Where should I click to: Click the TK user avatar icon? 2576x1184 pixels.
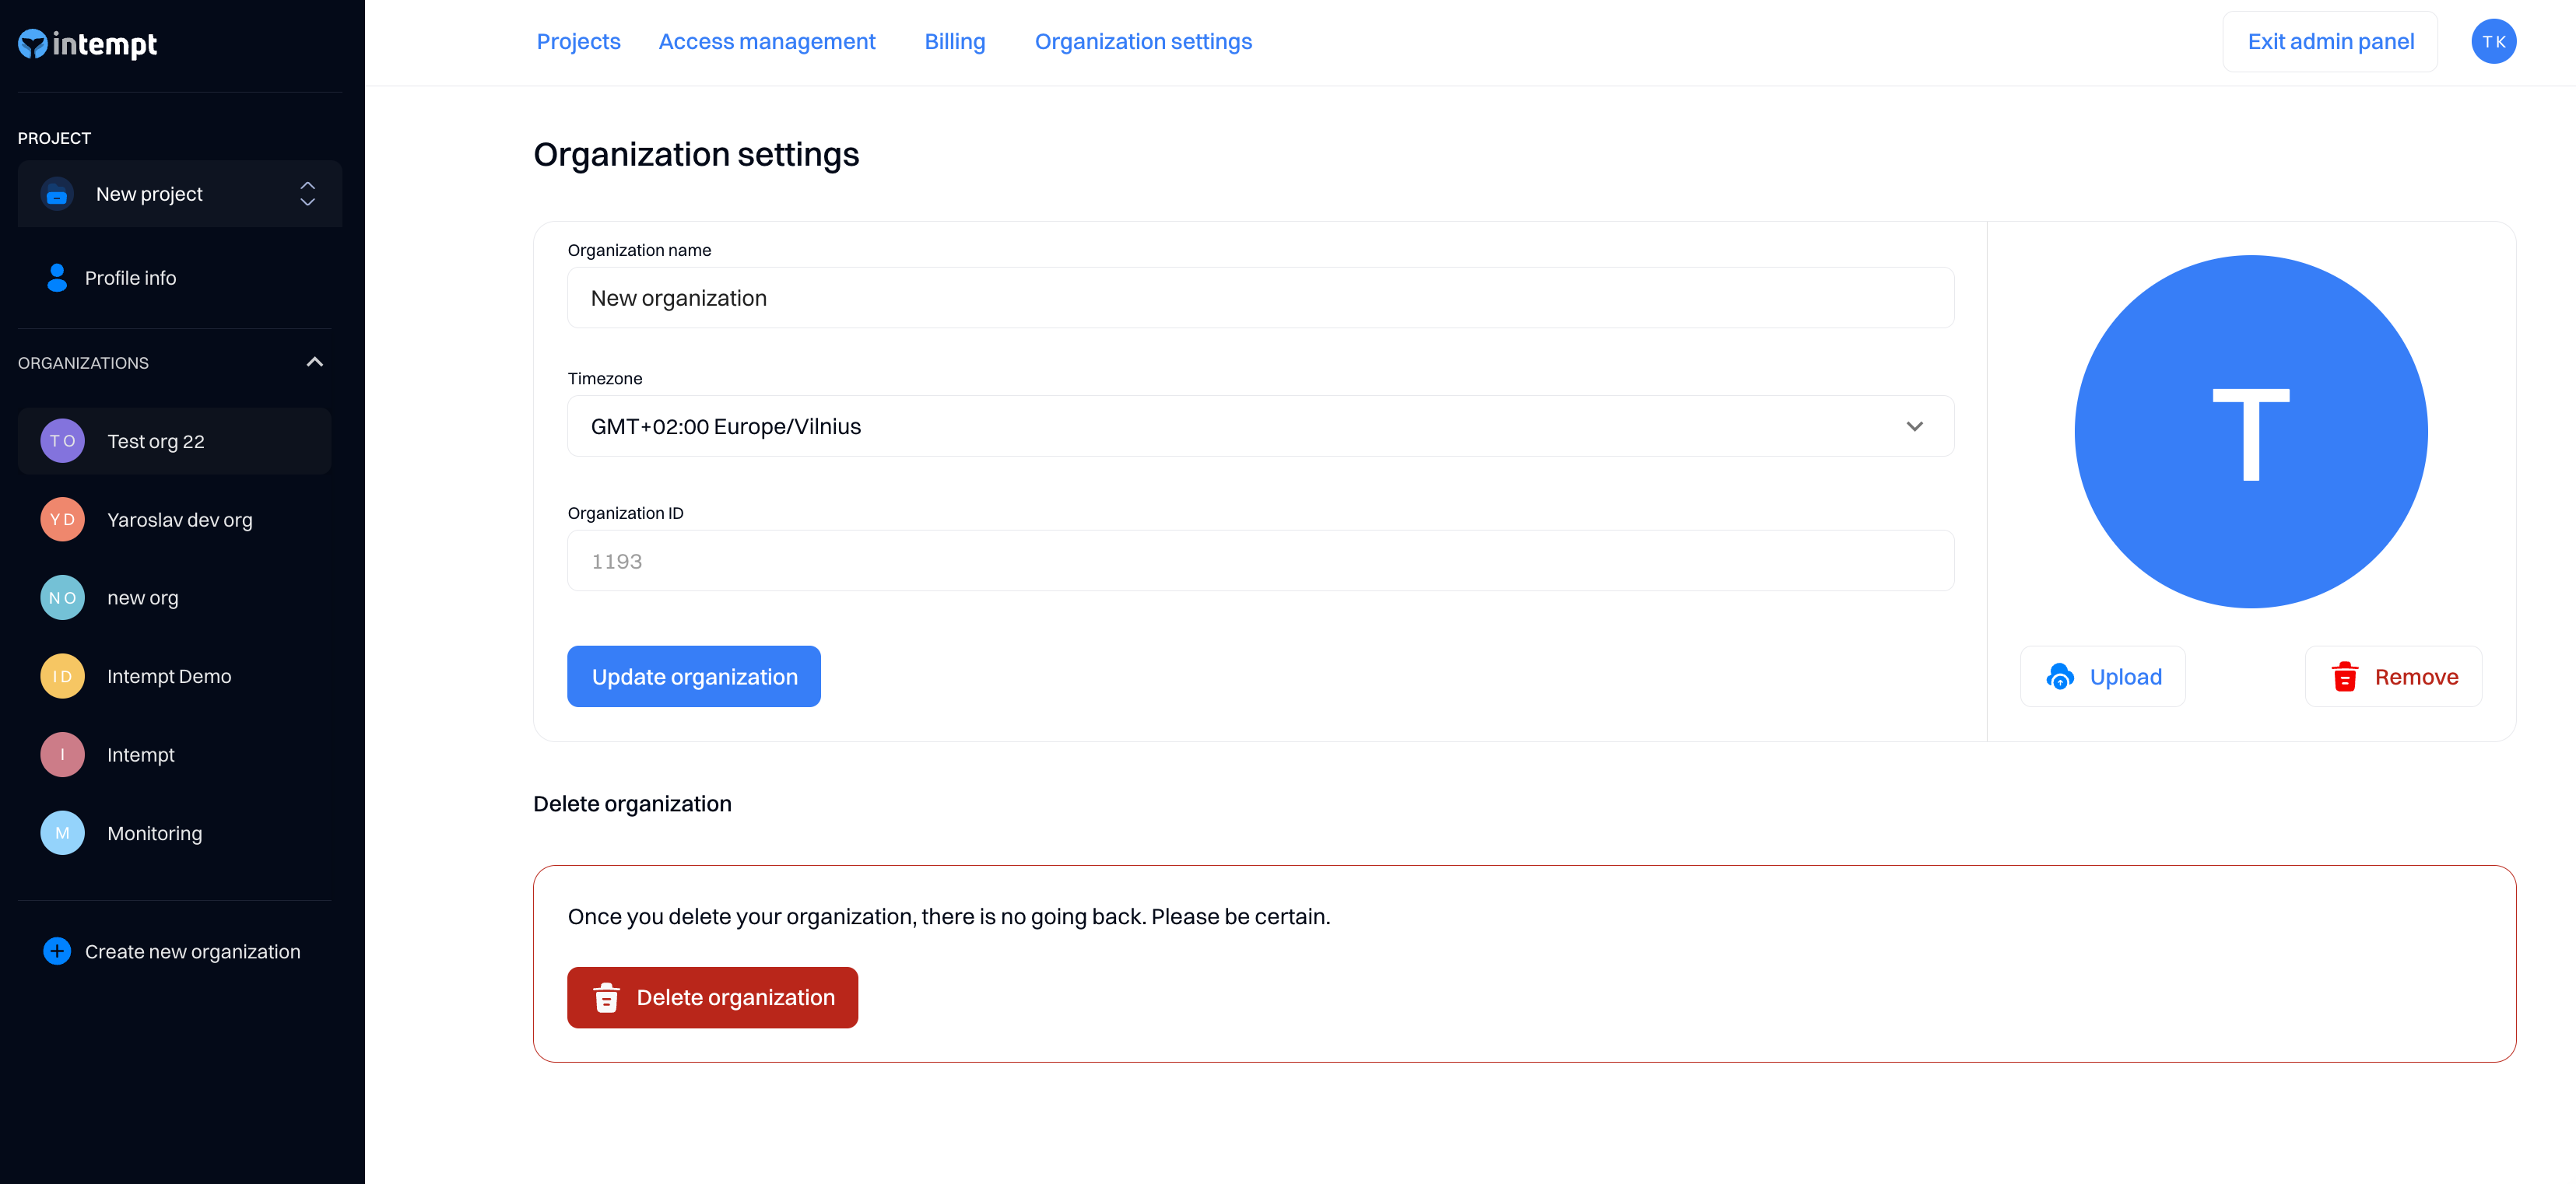pos(2493,41)
